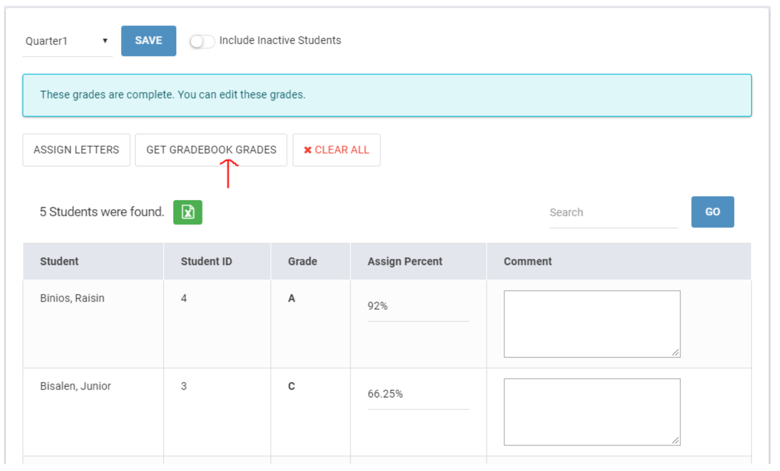The image size is (780, 471).
Task: Focus the Search input field
Action: 613,213
